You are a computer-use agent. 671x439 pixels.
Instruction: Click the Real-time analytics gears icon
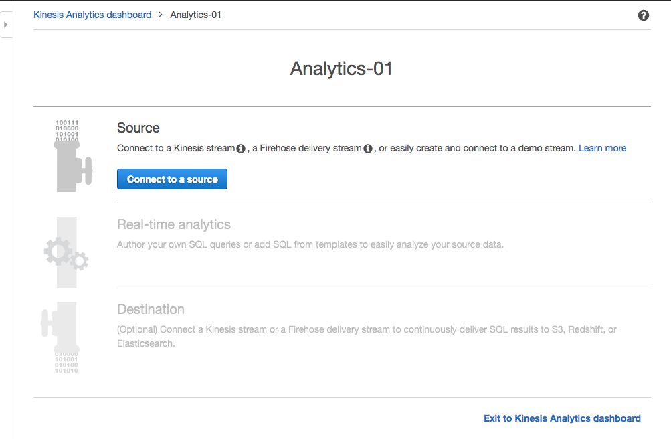coord(66,253)
